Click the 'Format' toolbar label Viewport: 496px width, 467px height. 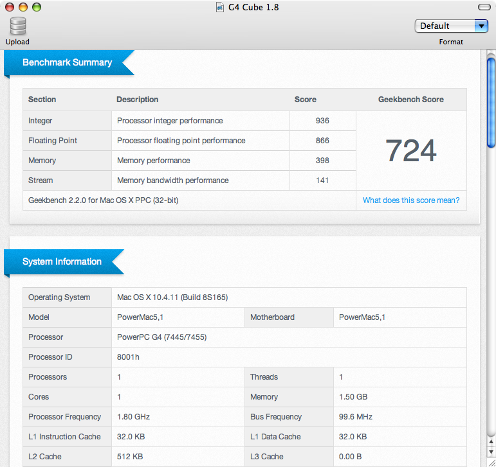click(451, 42)
